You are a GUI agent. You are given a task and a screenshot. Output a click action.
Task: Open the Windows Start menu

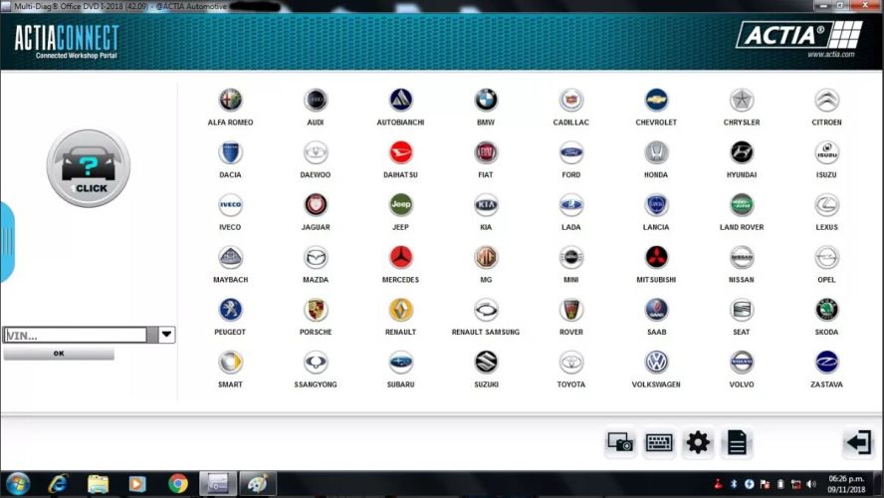coord(18,484)
